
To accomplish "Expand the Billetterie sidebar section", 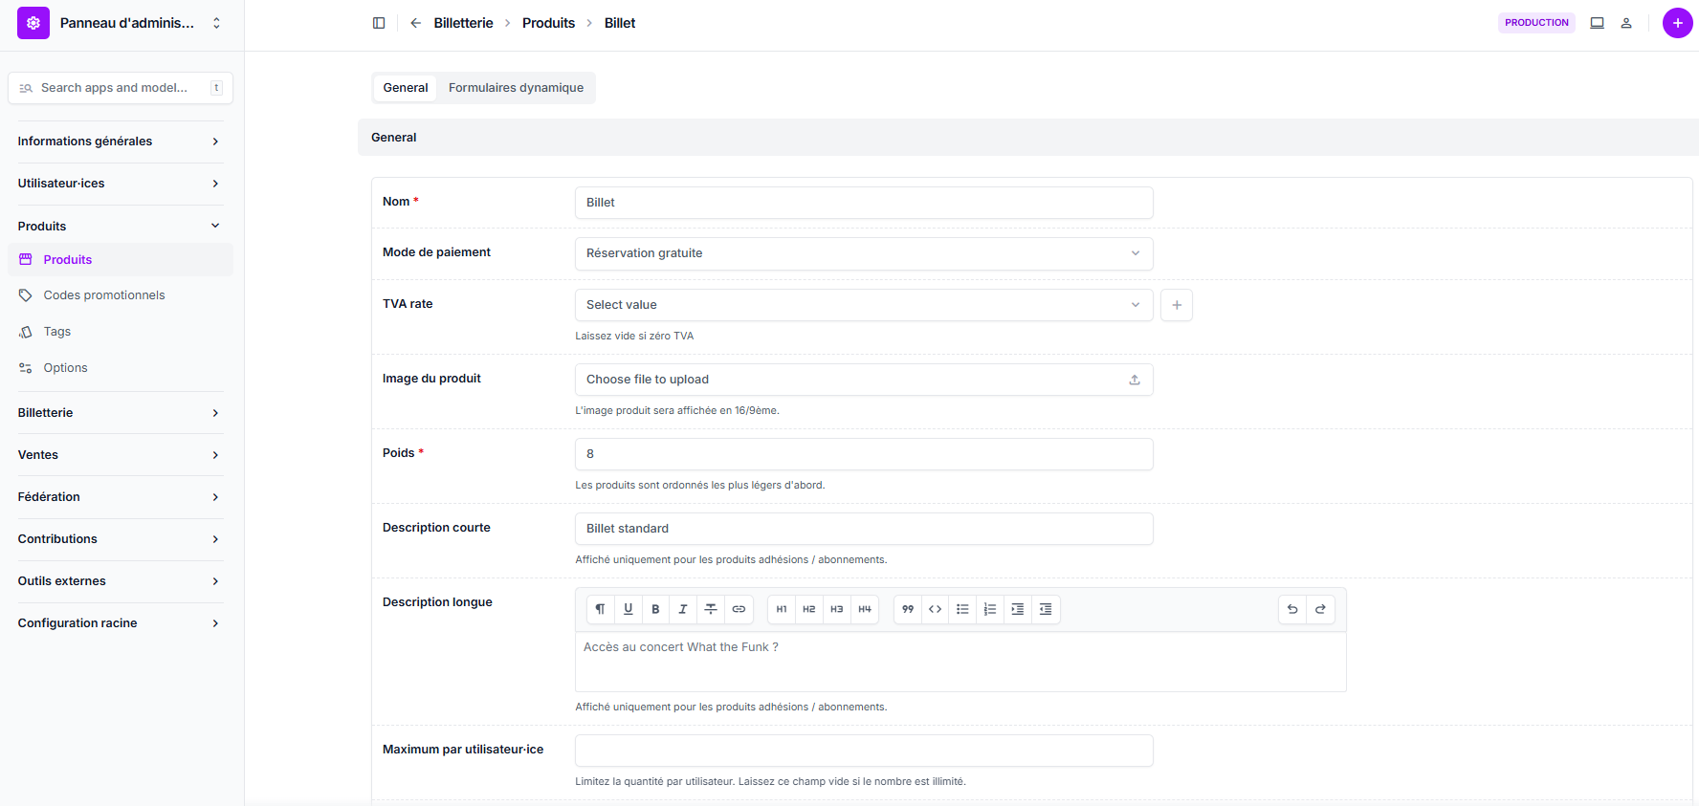I will tap(120, 413).
